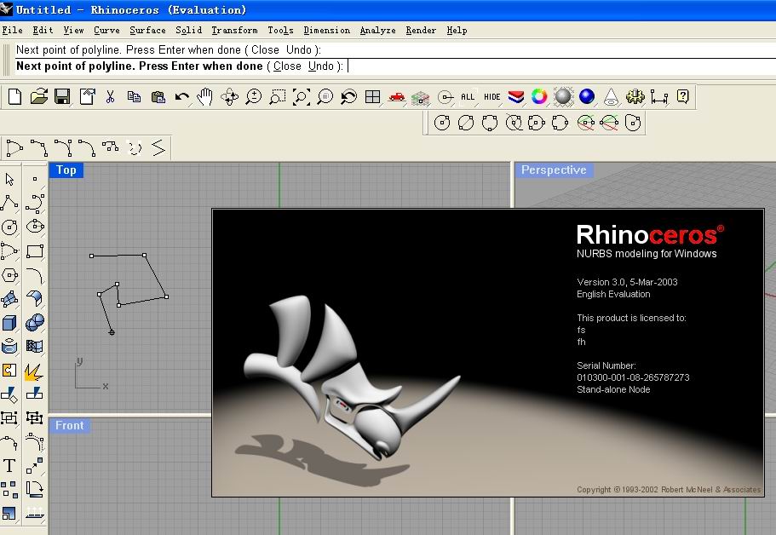Click the HIDE objects icon
The height and width of the screenshot is (535, 776).
(x=492, y=96)
